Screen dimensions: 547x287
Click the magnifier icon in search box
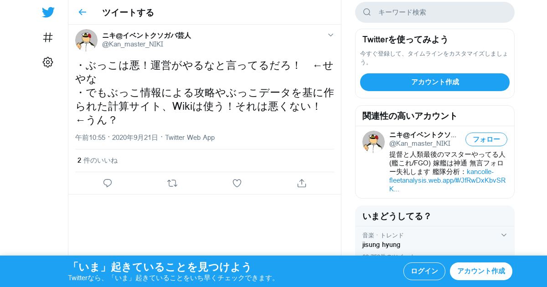pos(367,12)
